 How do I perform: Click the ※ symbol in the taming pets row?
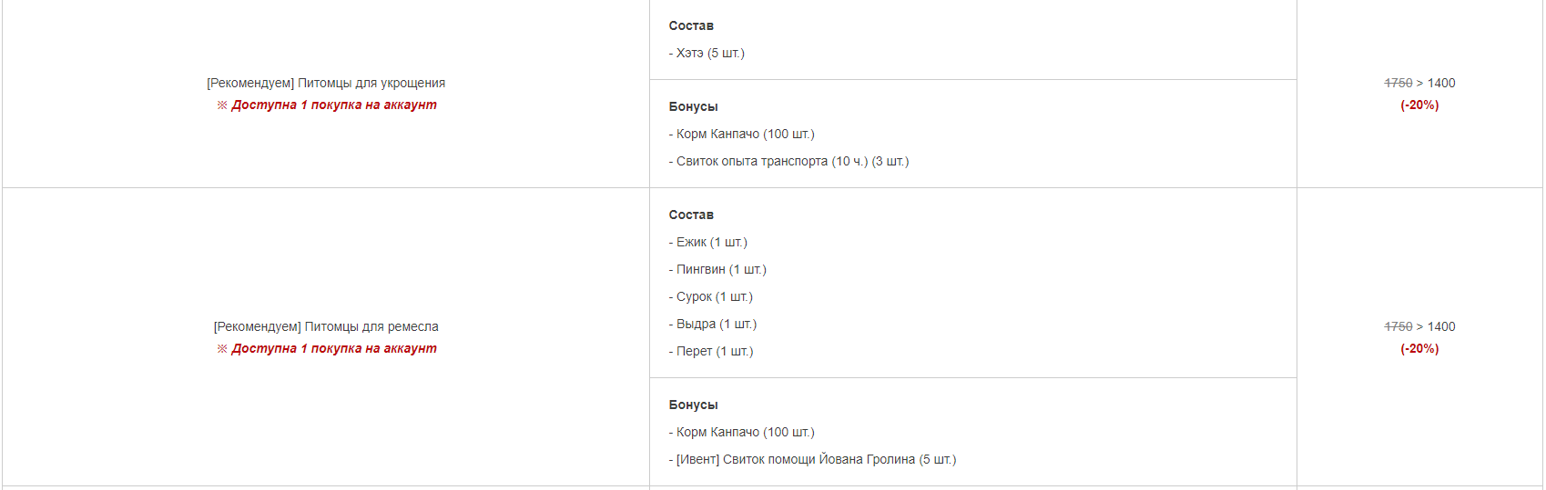pos(221,105)
